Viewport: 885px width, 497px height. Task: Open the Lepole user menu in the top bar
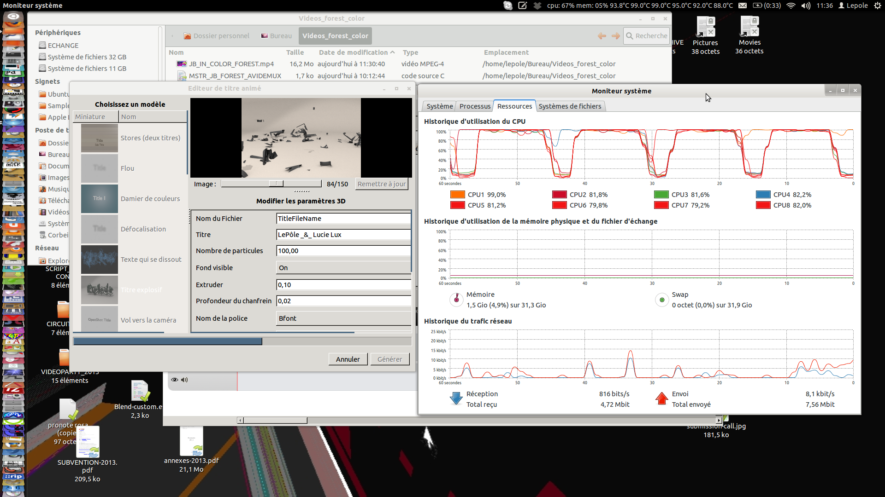853,6
